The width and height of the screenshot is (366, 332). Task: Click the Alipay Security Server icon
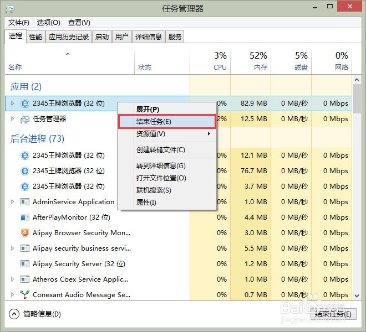coord(25,264)
